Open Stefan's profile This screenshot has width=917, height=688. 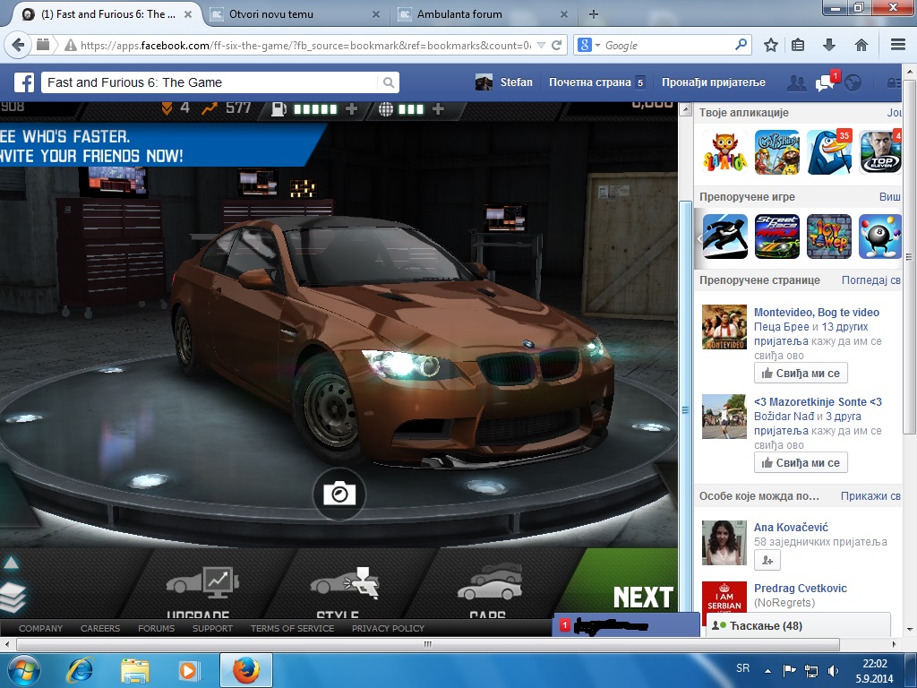click(504, 82)
